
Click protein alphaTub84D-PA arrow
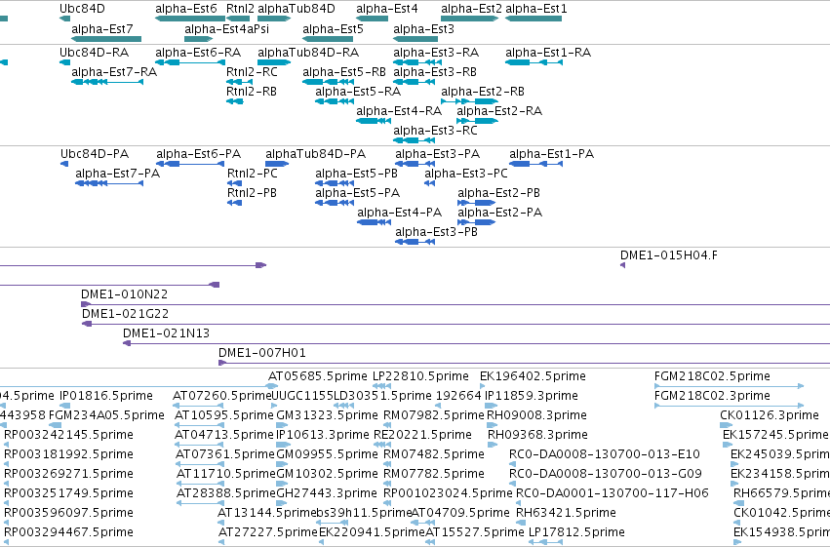tap(277, 164)
